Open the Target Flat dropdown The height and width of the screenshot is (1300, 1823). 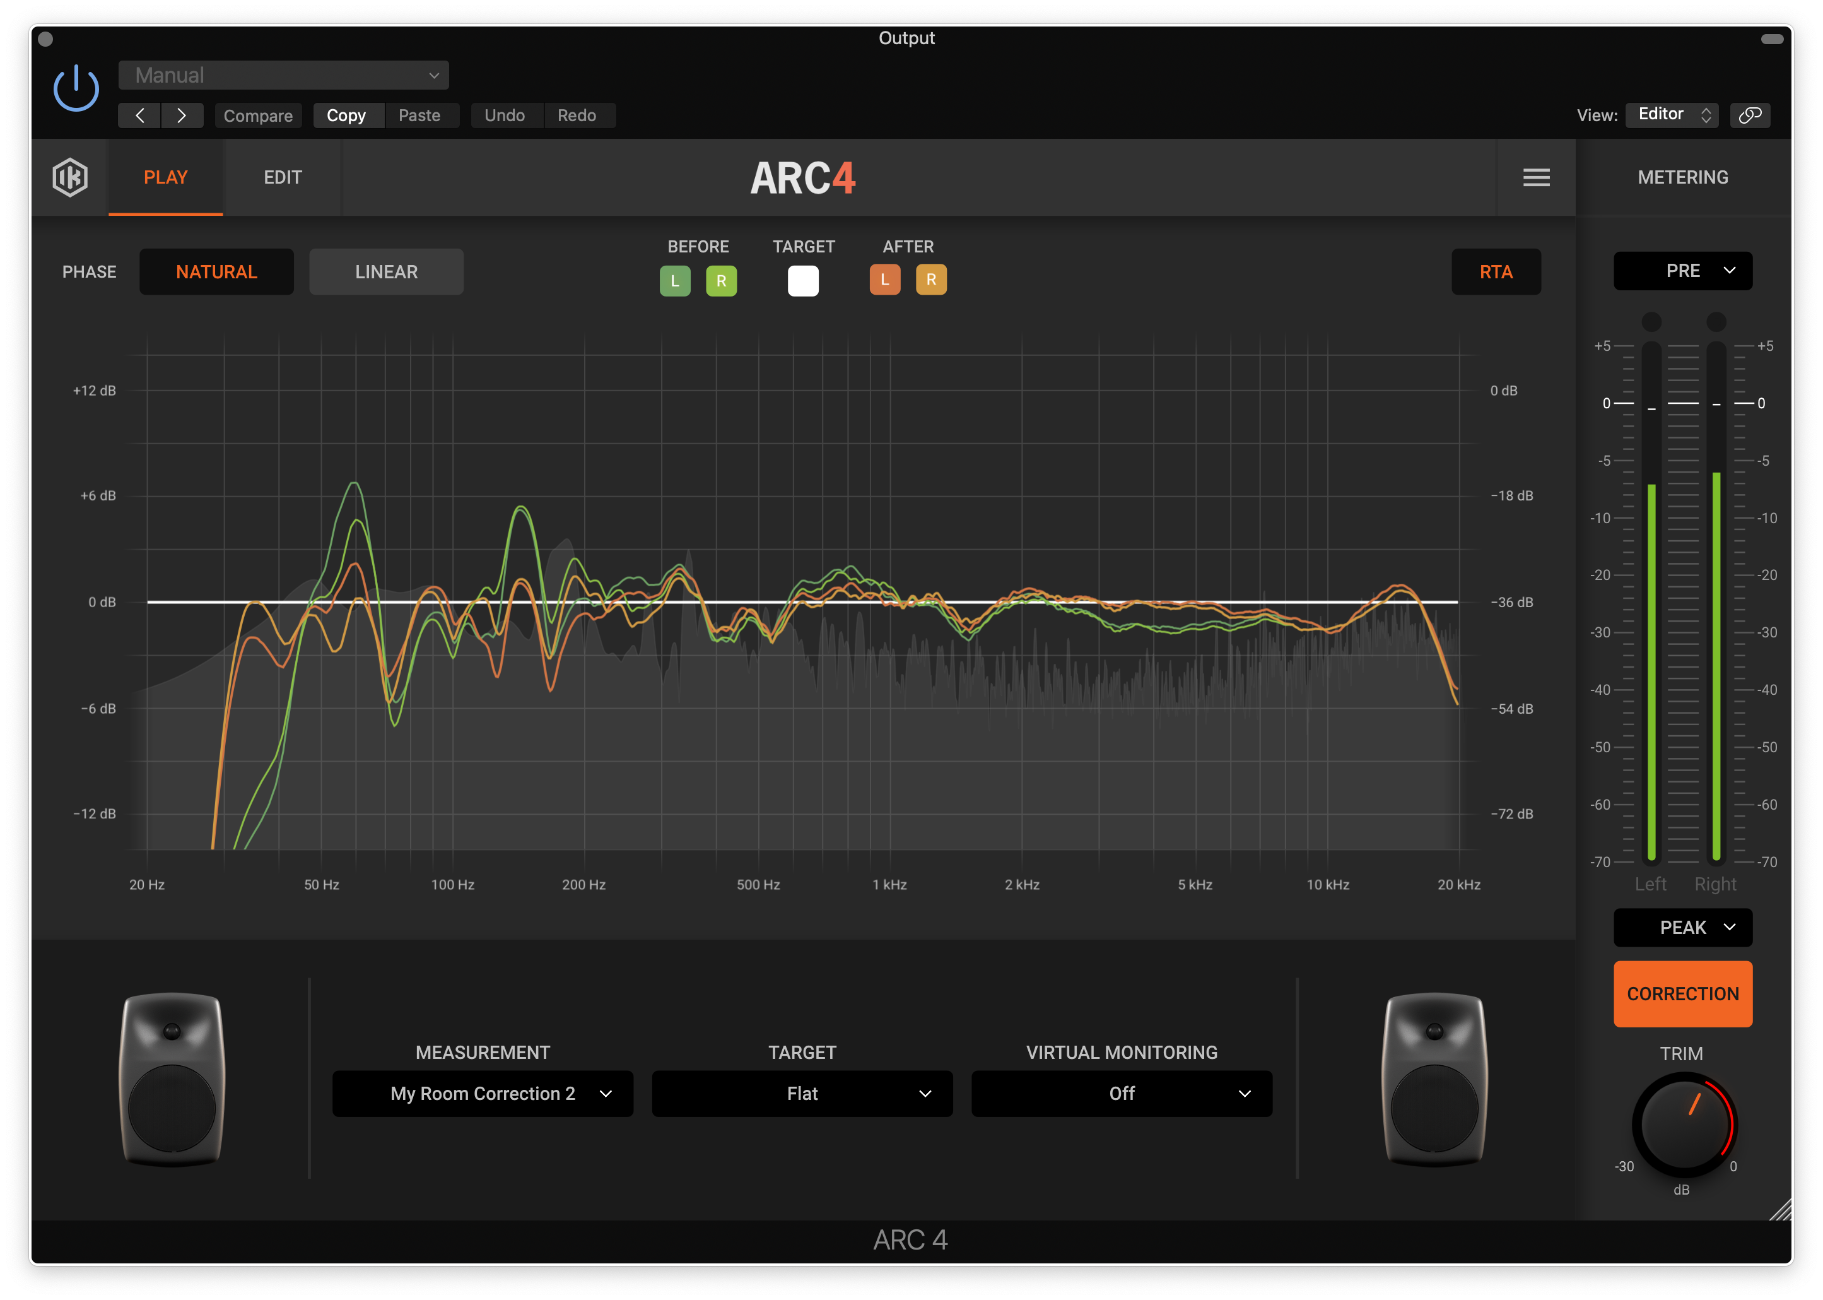[802, 1094]
